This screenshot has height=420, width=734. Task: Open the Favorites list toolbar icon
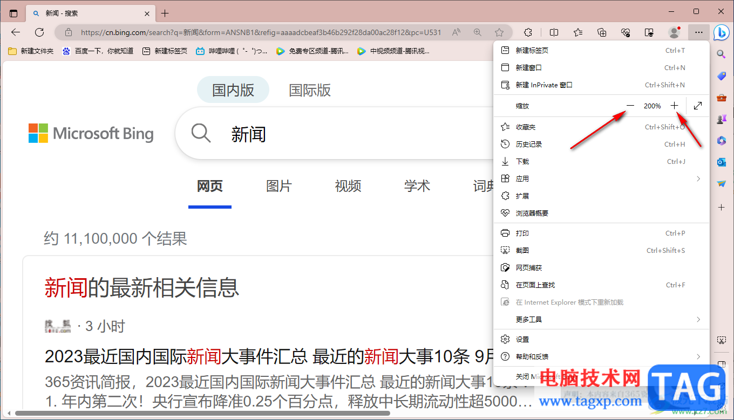[578, 32]
